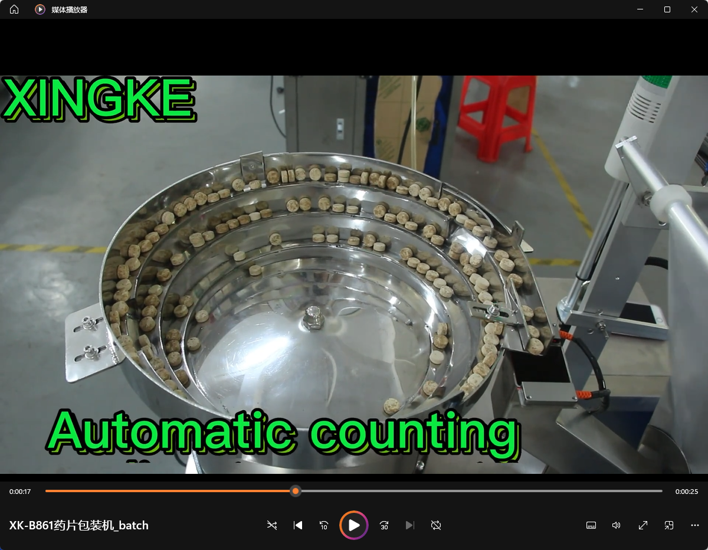Image resolution: width=708 pixels, height=550 pixels.
Task: Go to the previous video
Action: coord(298,525)
